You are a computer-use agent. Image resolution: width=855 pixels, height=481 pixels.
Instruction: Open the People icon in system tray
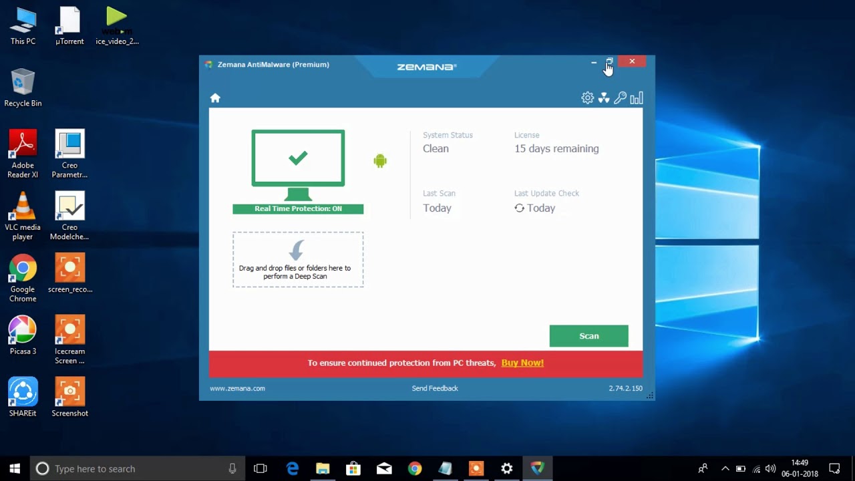point(703,468)
